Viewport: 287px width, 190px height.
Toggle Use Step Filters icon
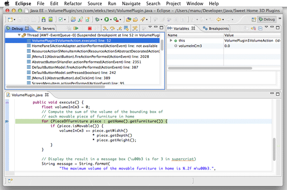135,28
